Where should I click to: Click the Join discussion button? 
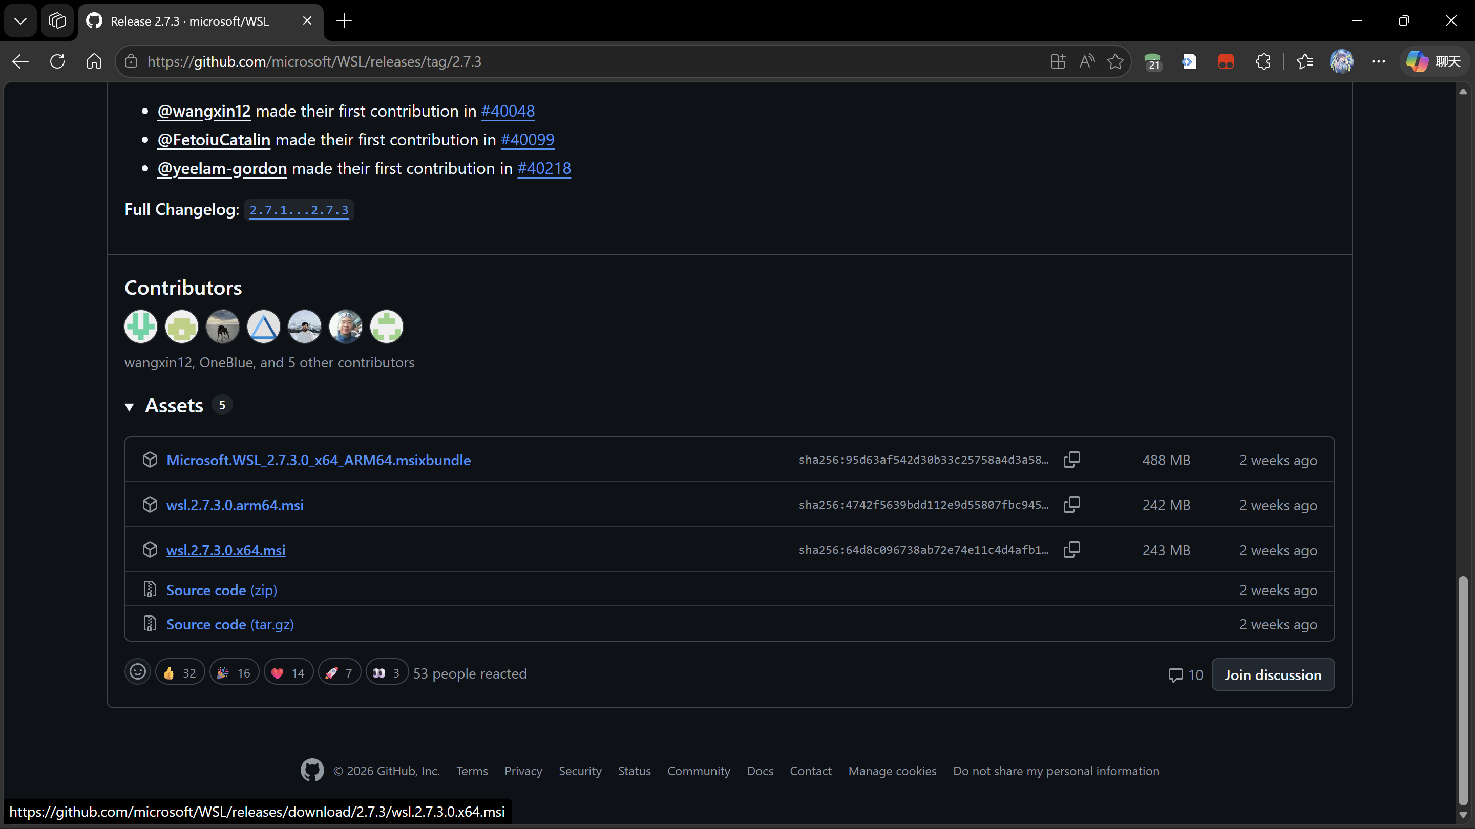click(1273, 675)
